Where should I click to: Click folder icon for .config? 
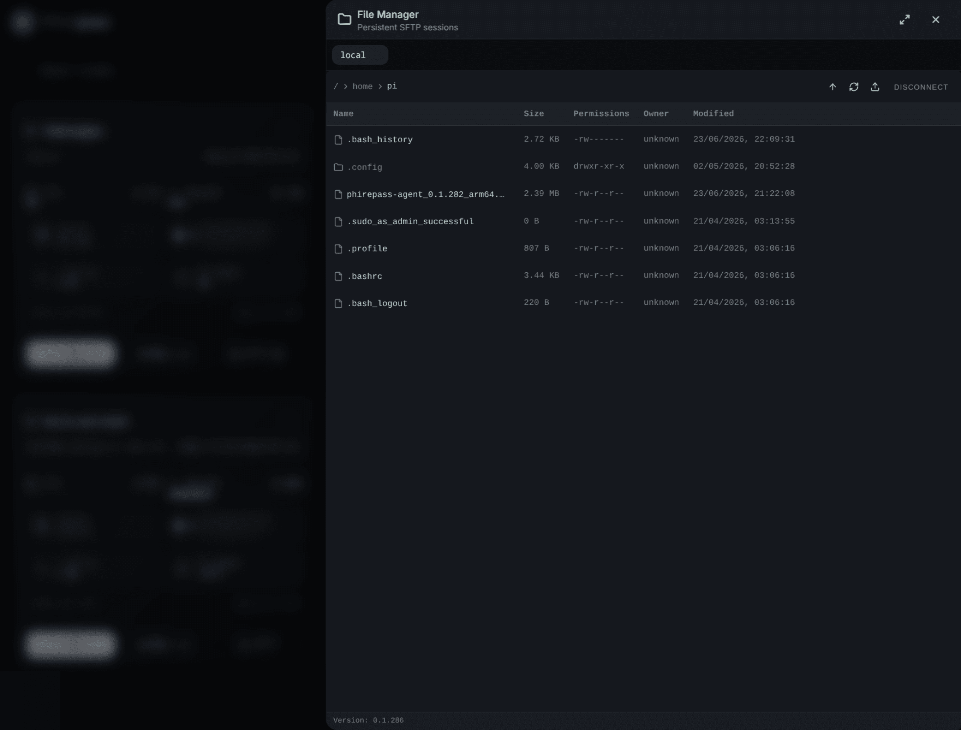[x=339, y=167]
